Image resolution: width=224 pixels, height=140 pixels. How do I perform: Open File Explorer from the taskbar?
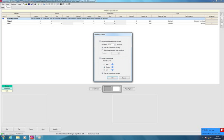pos(18,137)
